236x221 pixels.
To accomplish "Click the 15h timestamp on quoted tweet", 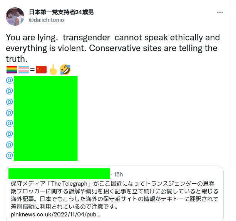I will tap(119, 174).
